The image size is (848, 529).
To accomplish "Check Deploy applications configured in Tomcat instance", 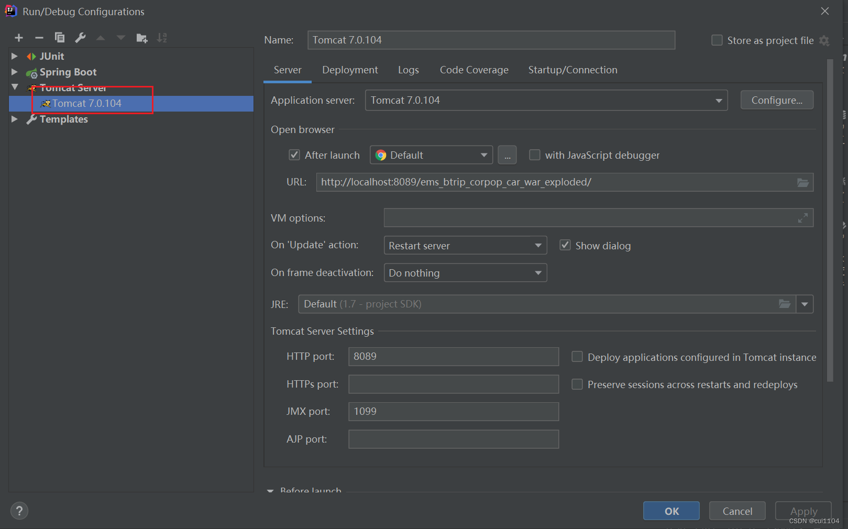I will [x=577, y=357].
